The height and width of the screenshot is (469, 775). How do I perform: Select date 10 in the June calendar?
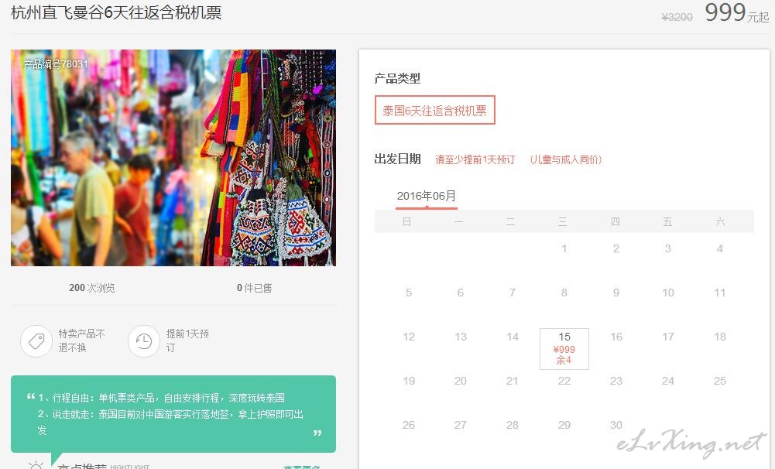(x=667, y=293)
